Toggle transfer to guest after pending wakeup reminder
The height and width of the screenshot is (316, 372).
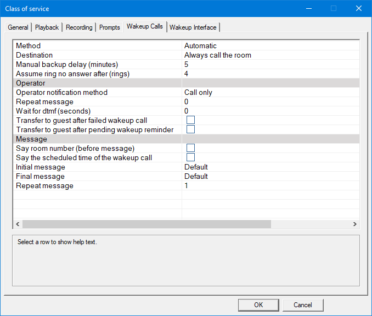(191, 129)
